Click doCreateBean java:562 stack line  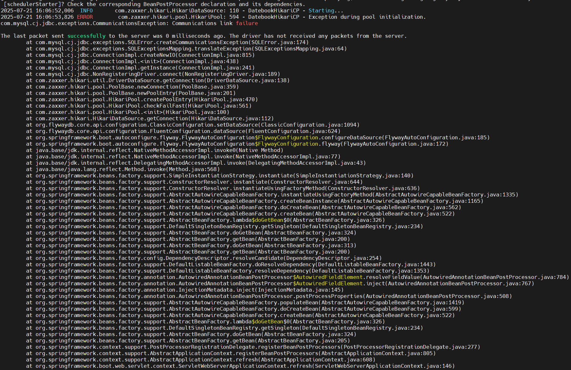coord(244,208)
